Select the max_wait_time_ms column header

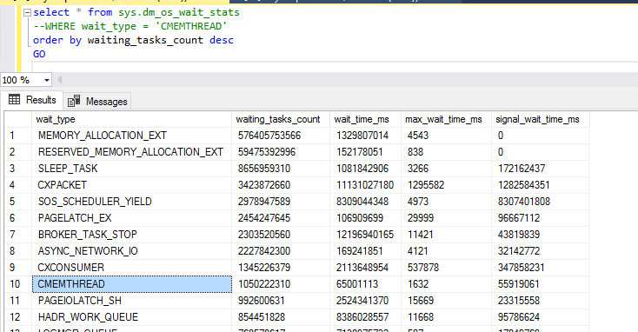[446, 119]
